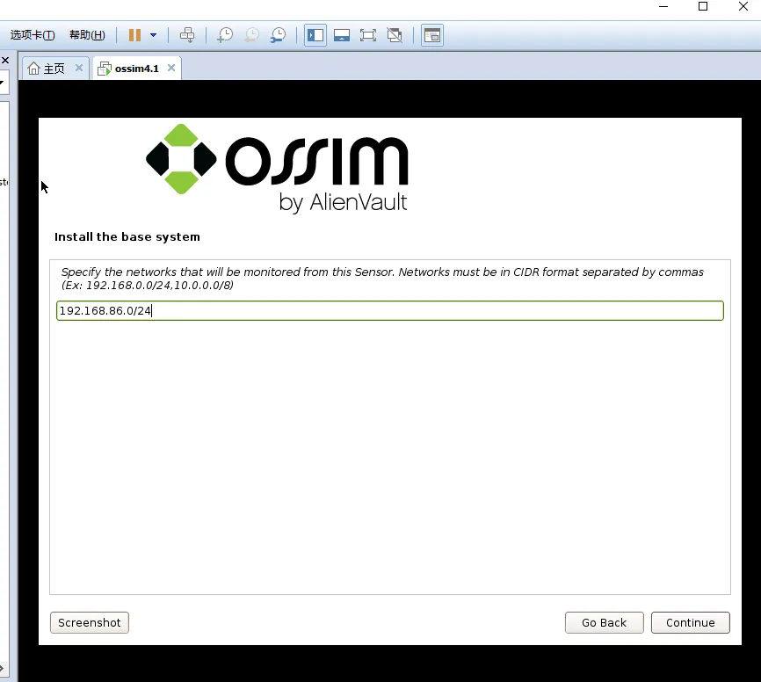Take a snapshot of the virtual machine

pyautogui.click(x=225, y=35)
